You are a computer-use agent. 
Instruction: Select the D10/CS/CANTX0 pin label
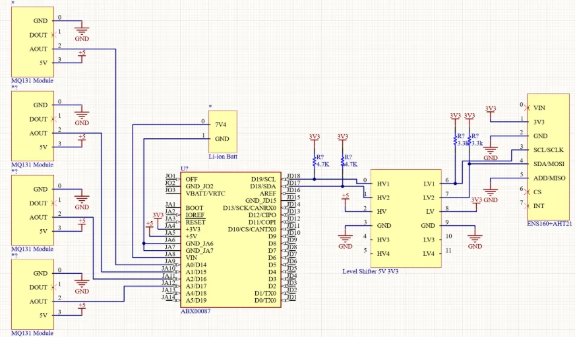pos(252,230)
